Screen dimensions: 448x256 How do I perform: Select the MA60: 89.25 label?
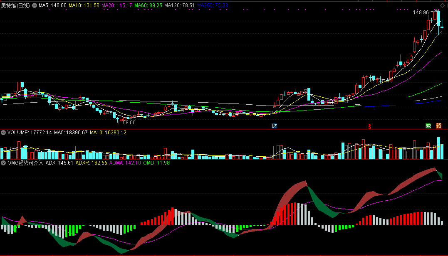tap(148, 5)
